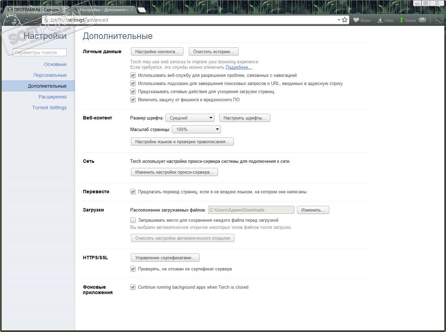
Task: Open a new tab
Action: (142, 10)
